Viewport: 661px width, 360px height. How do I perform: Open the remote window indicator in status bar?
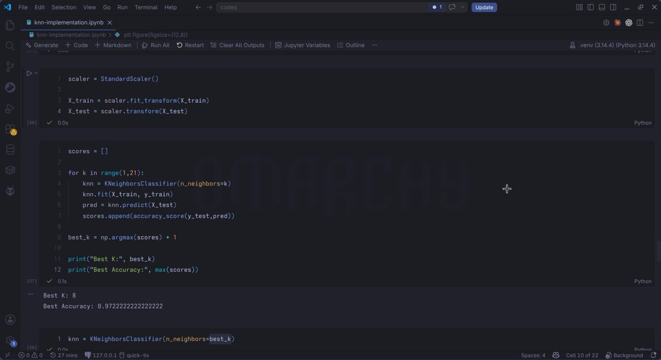click(x=7, y=356)
